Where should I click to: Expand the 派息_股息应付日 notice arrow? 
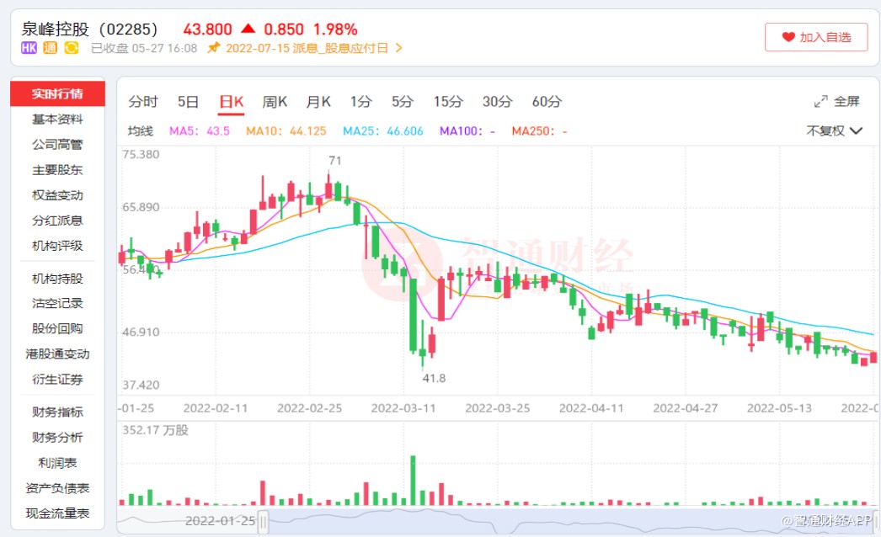399,48
